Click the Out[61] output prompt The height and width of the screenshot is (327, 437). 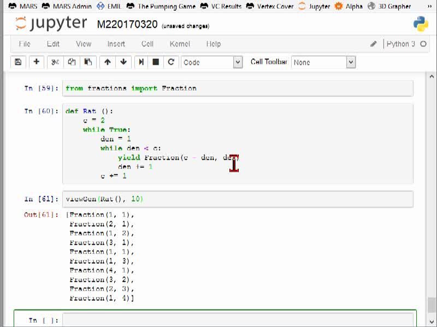(x=42, y=215)
